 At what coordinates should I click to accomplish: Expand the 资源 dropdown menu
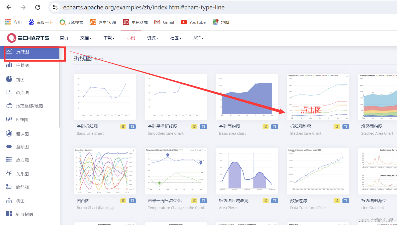pyautogui.click(x=153, y=38)
